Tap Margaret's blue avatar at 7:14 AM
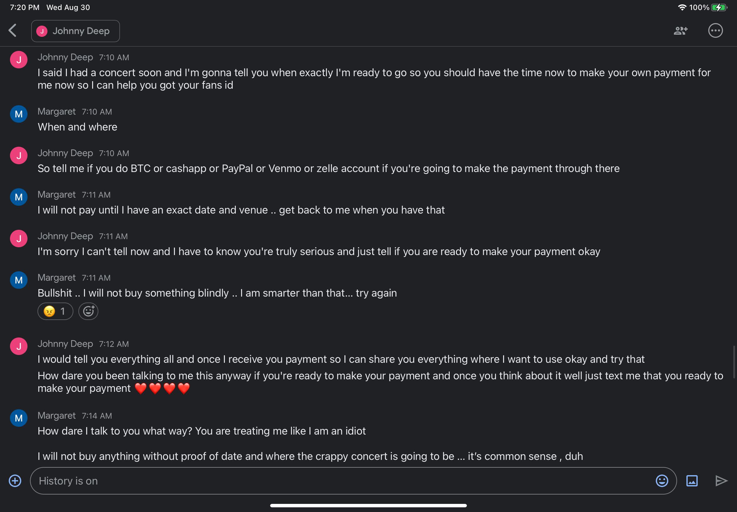 [19, 418]
